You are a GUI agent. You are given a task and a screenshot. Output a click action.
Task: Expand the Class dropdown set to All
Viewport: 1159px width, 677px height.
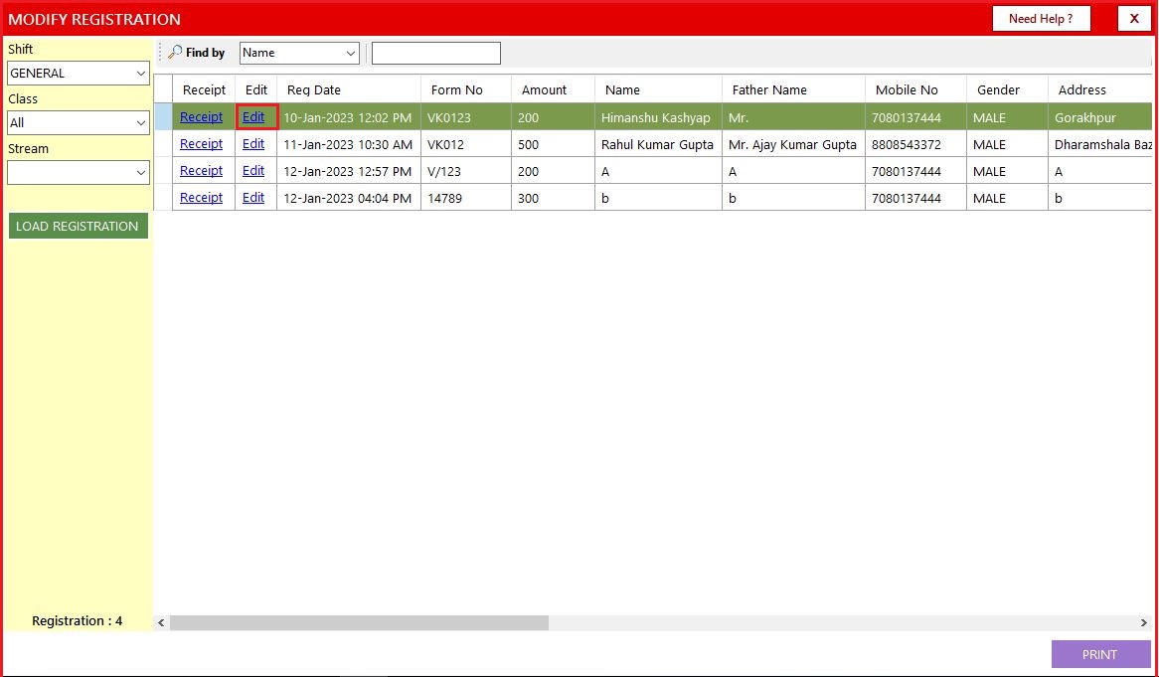click(78, 123)
